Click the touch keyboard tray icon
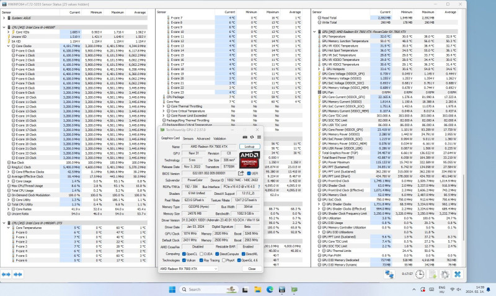The width and height of the screenshot is (496, 296). (432, 289)
